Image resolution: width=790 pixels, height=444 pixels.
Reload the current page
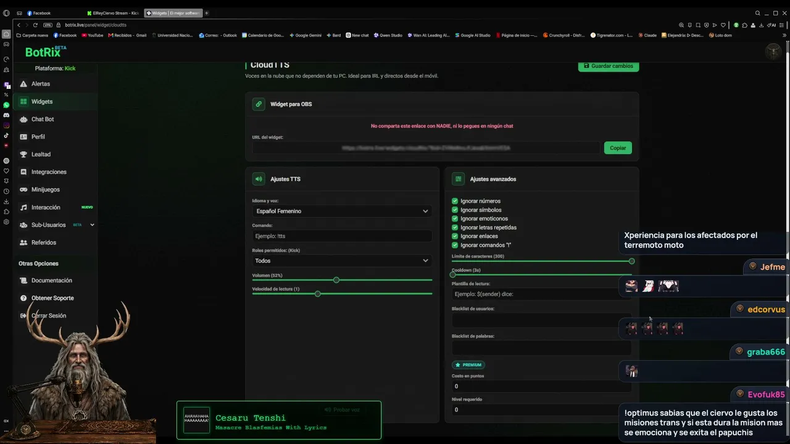[35, 25]
